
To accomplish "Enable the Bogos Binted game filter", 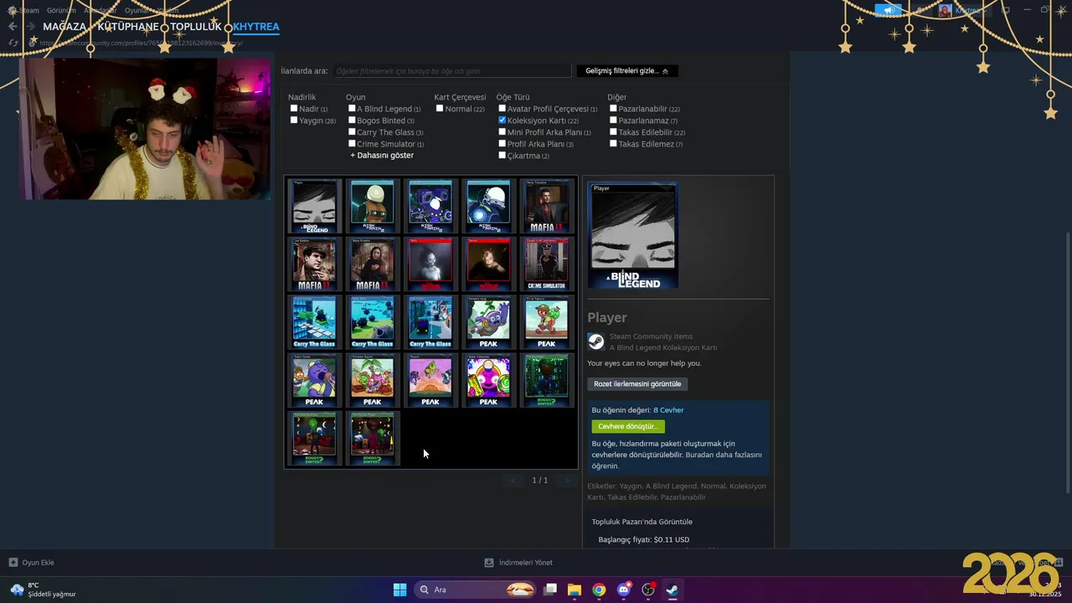I will [352, 120].
